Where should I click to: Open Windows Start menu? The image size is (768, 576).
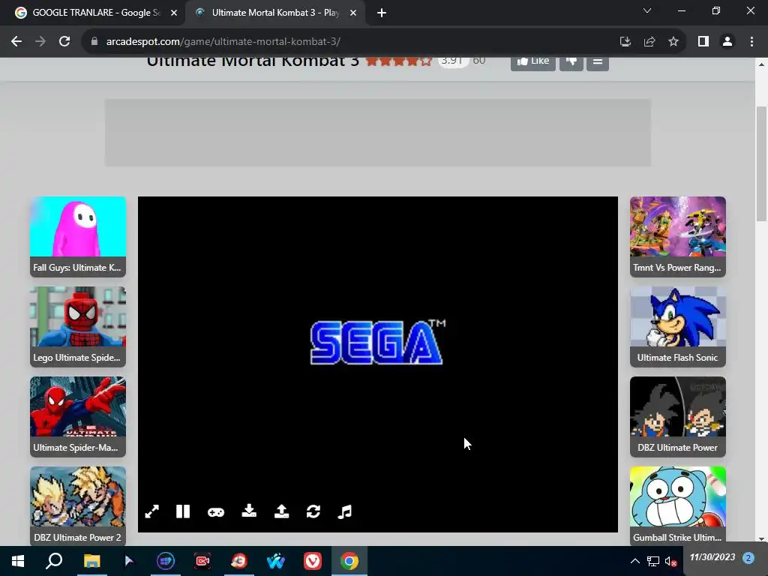(18, 561)
